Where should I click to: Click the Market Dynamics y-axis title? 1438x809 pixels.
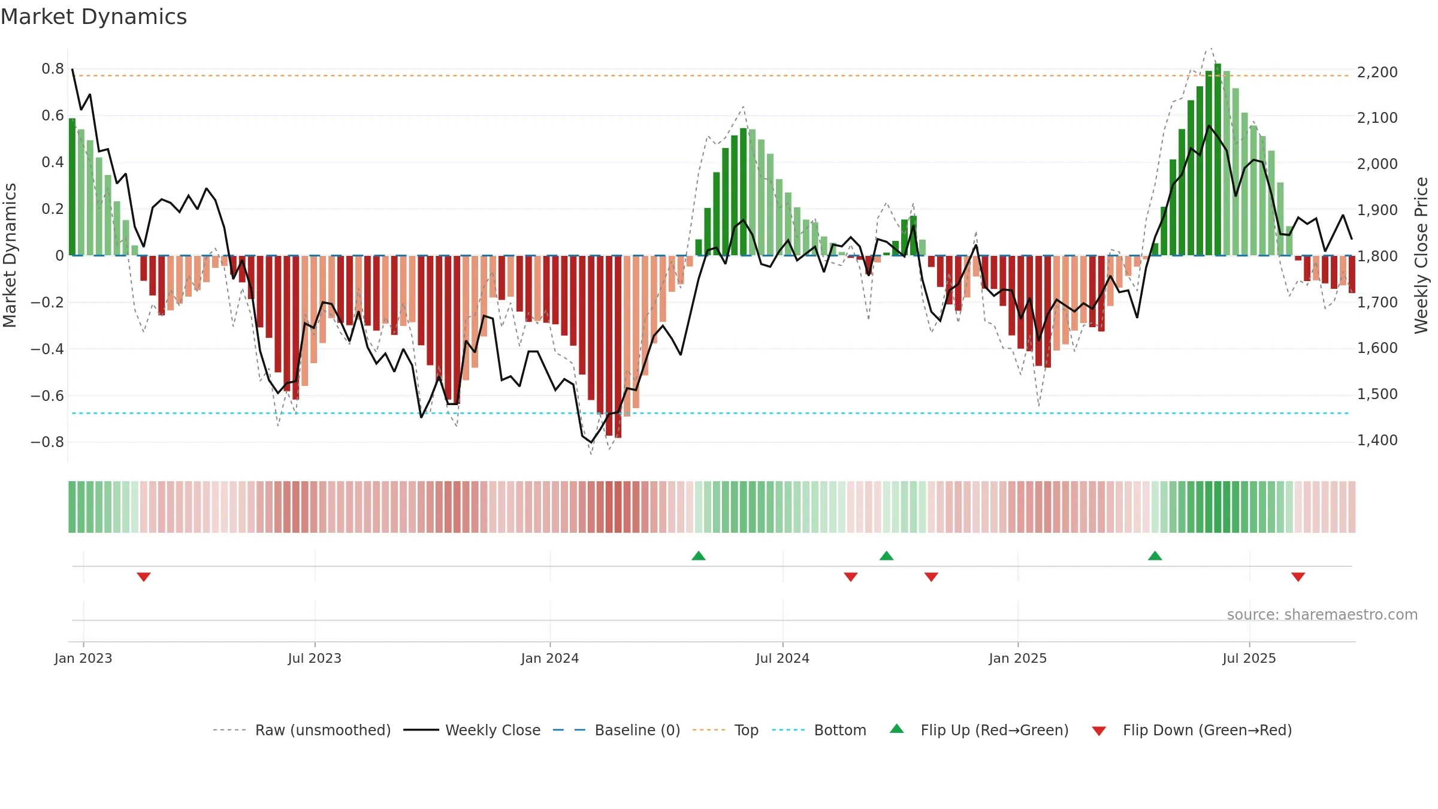10,255
